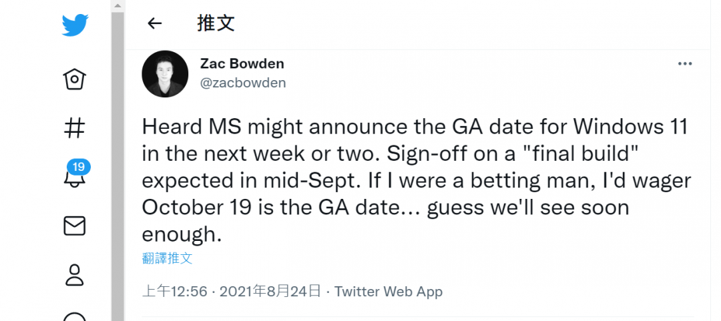
Task: Open partially visible More icon in sidebar
Action: pyautogui.click(x=75, y=317)
